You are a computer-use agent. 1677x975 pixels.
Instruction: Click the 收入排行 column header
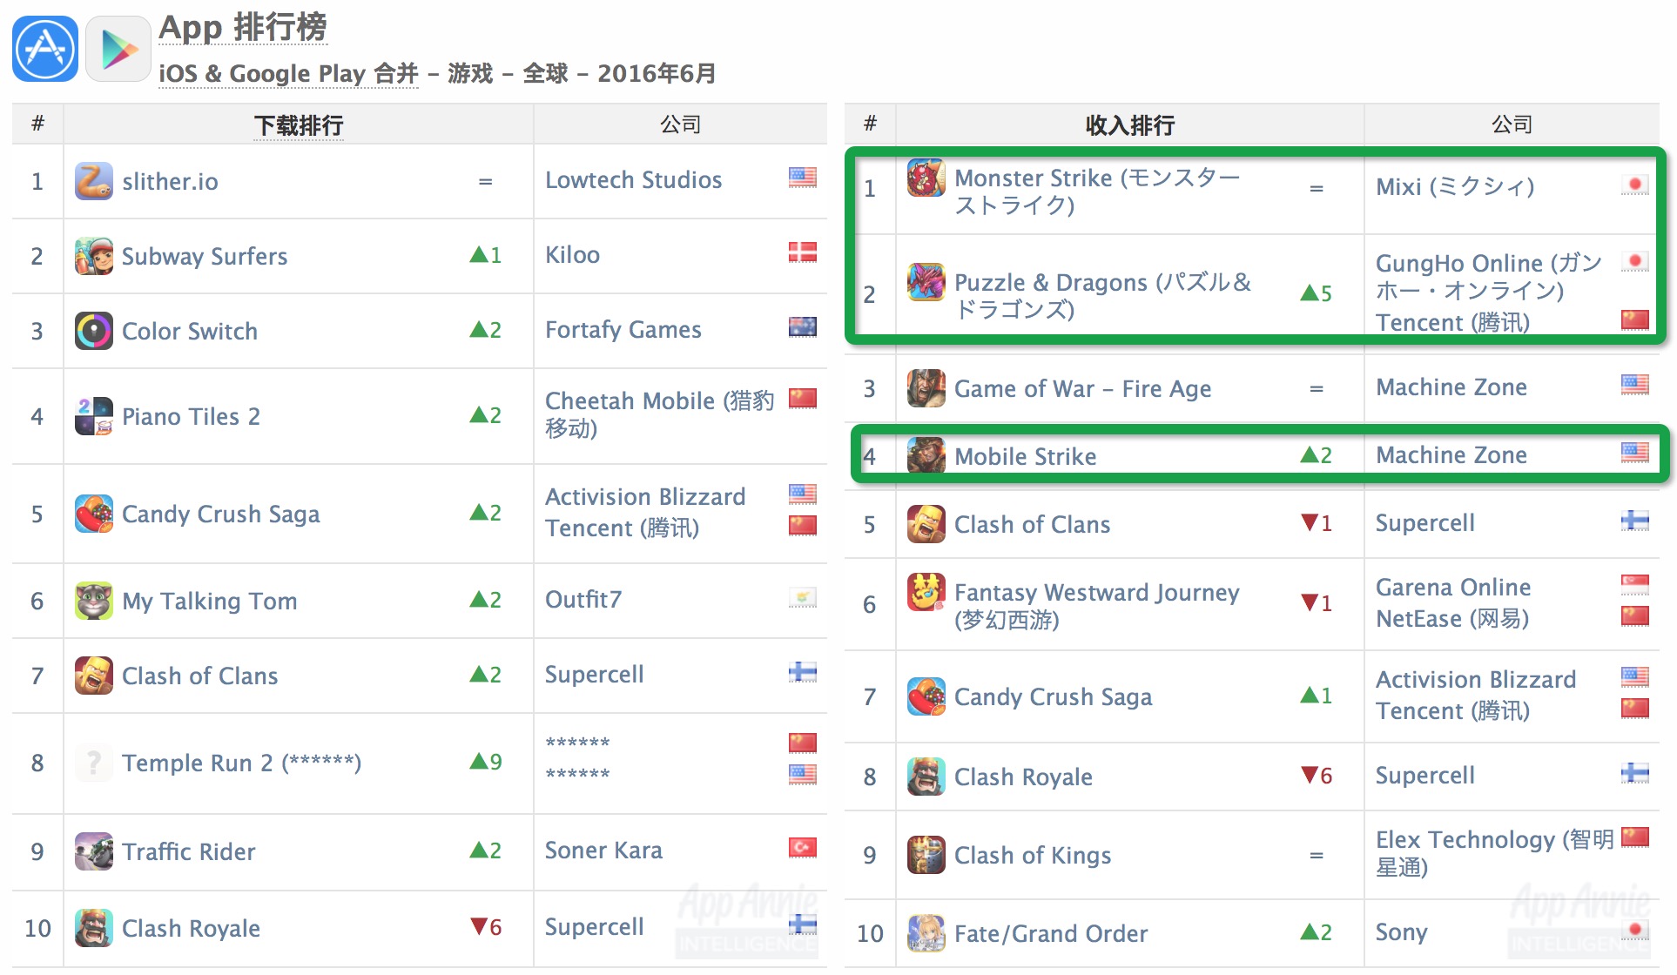pos(1130,125)
